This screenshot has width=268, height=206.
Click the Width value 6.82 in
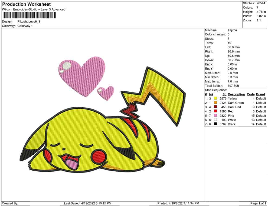click(x=261, y=16)
